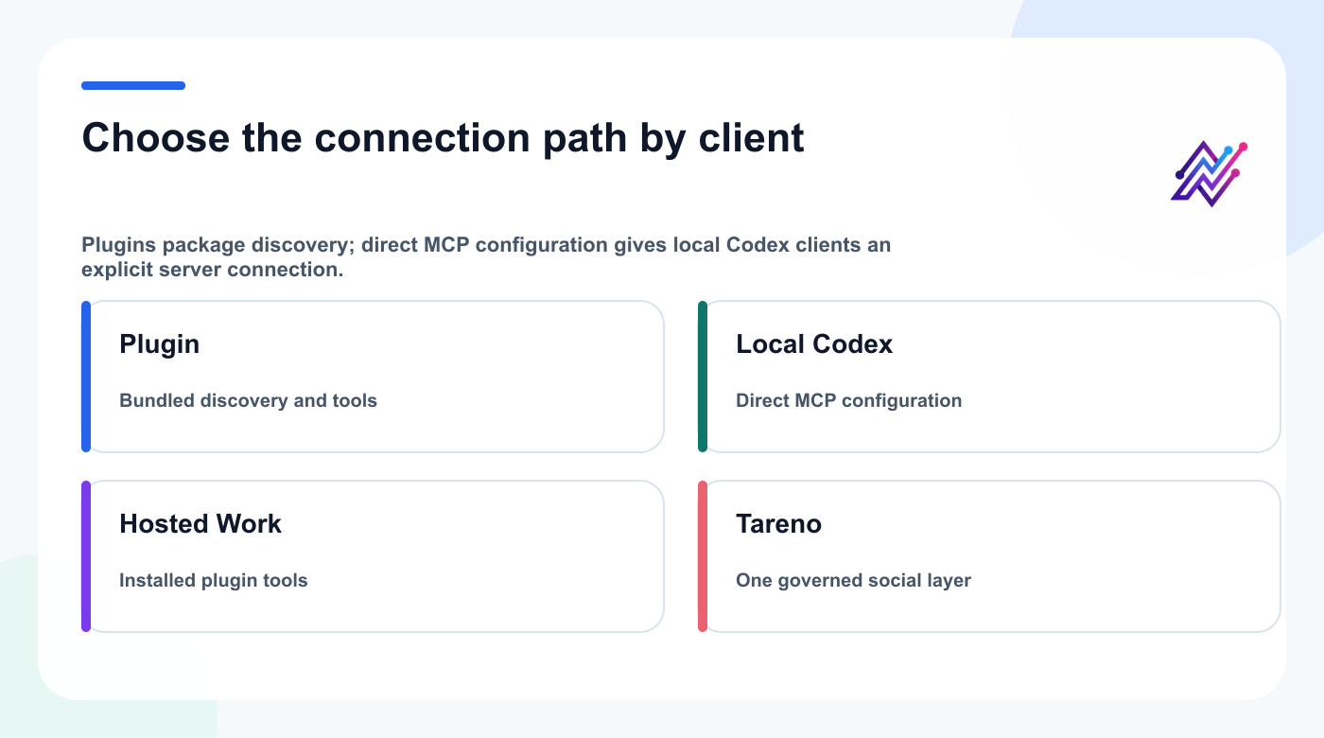The height and width of the screenshot is (738, 1324).
Task: Click the 'Choose the connection path by client' heading
Action: (443, 138)
